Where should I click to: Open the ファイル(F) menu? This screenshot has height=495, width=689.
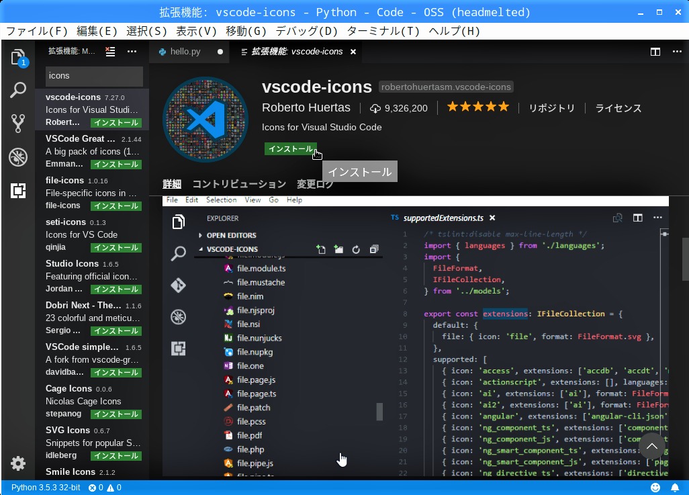click(x=37, y=31)
